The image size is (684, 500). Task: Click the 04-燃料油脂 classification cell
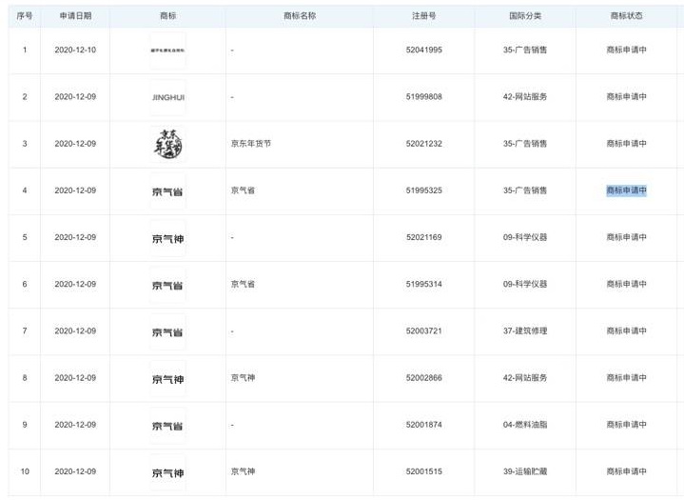pyautogui.click(x=526, y=425)
